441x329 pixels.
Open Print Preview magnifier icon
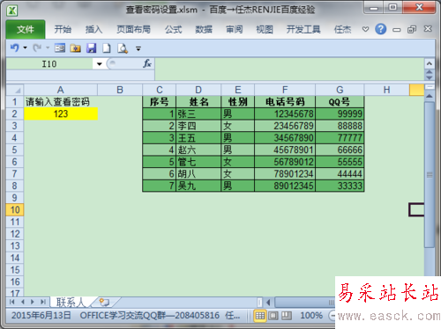[x=123, y=48]
